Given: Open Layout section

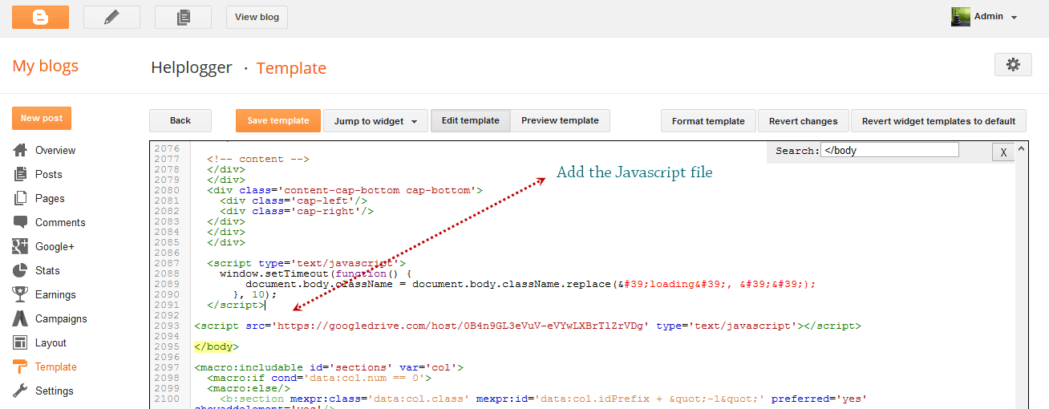Looking at the screenshot, I should 51,342.
